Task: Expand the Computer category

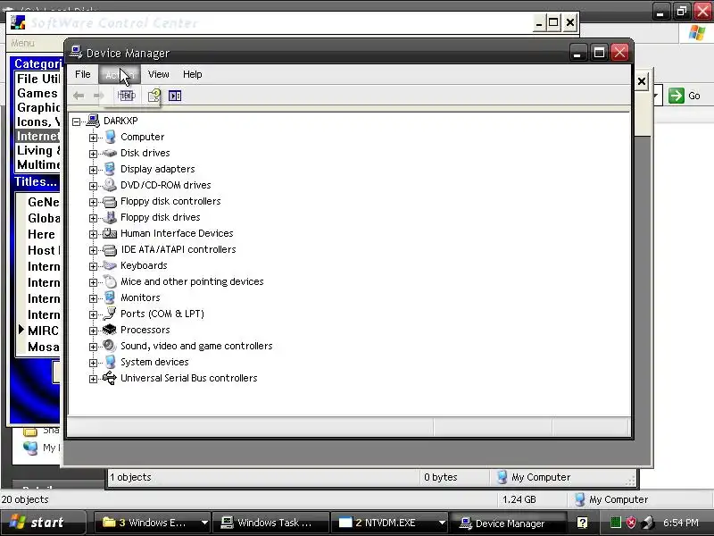Action: tap(93, 138)
